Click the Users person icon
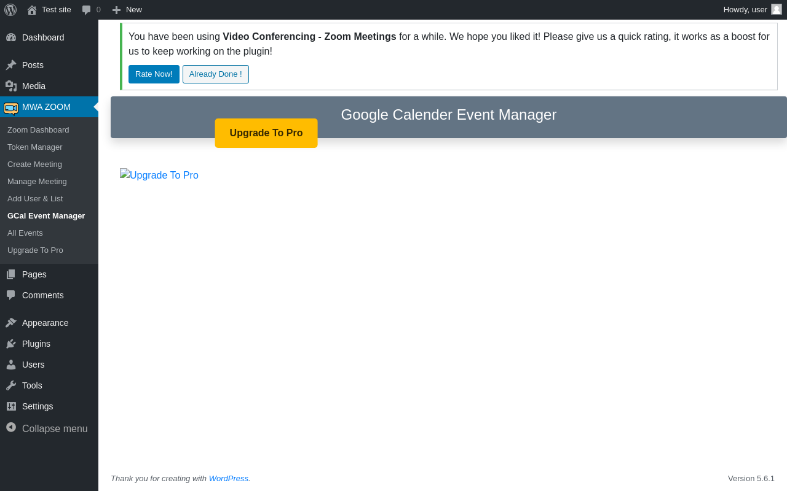The width and height of the screenshot is (787, 491). click(11, 365)
